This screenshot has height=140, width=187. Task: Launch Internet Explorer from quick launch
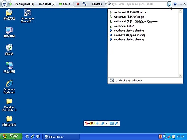[33, 137]
